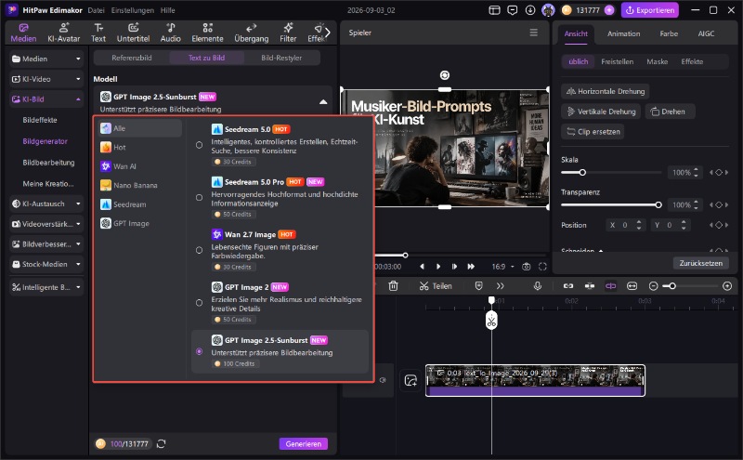Open the Datei menu
This screenshot has width=743, height=460.
tap(97, 10)
